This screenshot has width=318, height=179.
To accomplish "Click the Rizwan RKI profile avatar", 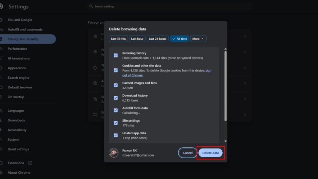I will 114,153.
